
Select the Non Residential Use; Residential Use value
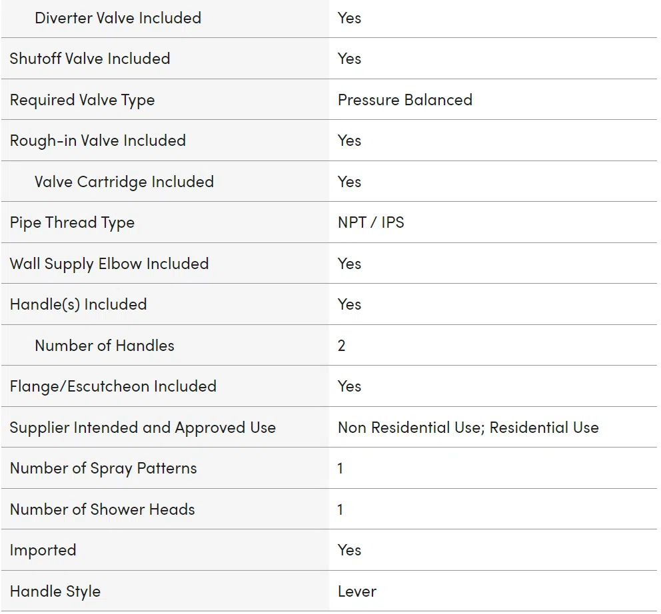coord(468,428)
